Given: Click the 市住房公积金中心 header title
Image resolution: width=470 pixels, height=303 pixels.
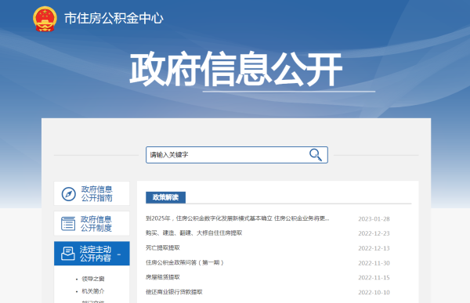Looking at the screenshot, I should coord(114,19).
